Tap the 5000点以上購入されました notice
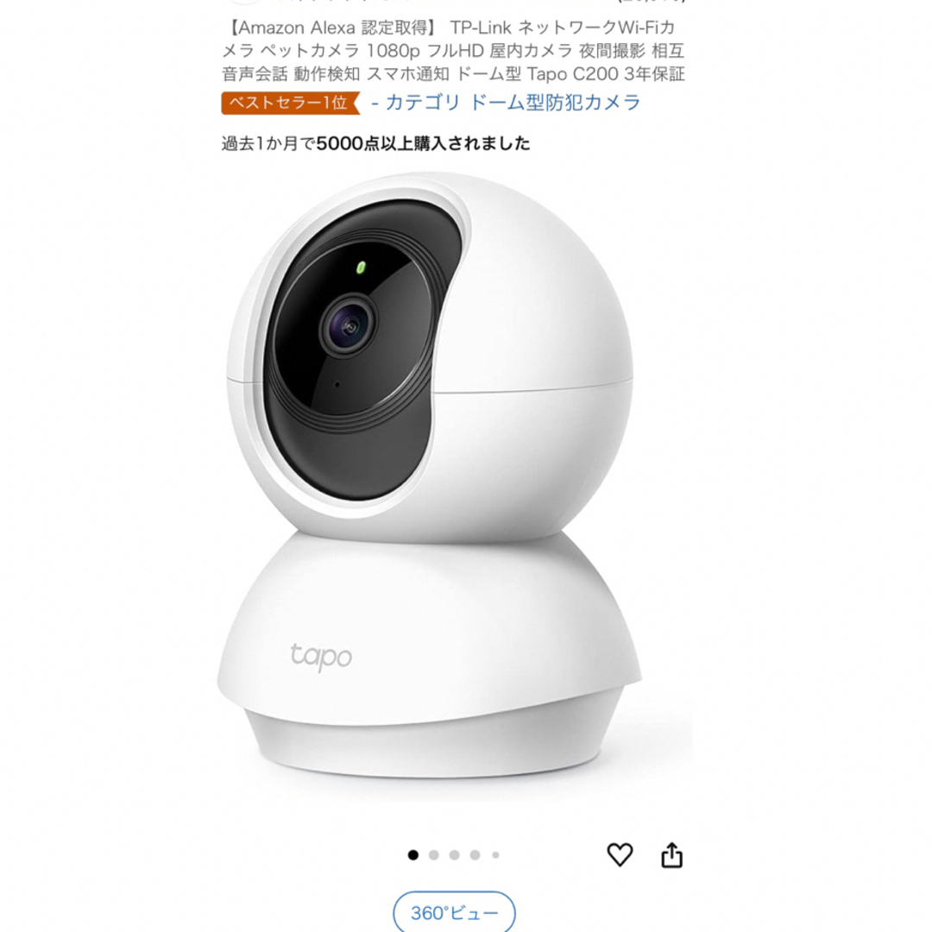 coord(375,143)
